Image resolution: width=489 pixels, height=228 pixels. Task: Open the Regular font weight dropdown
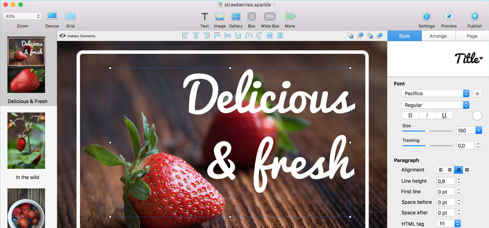coord(435,105)
